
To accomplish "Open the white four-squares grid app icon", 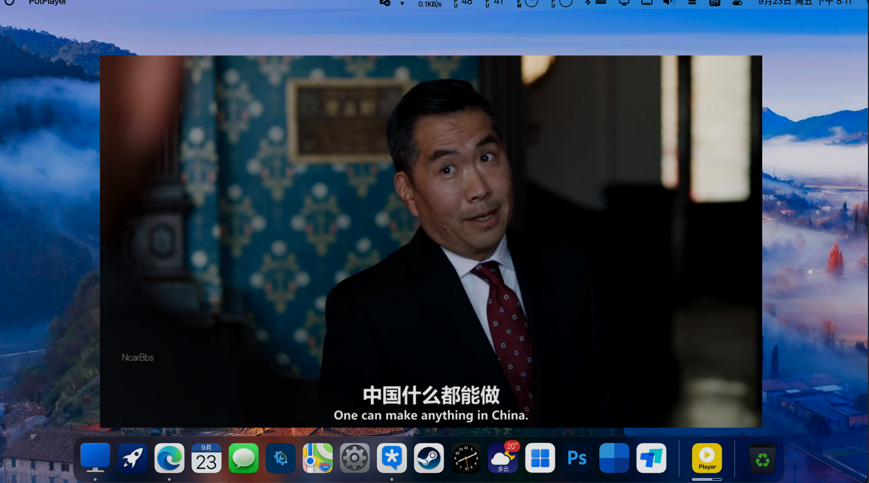I will [x=540, y=458].
